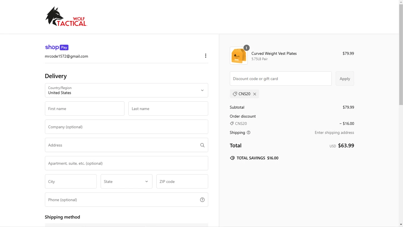Click the Subtotal $79.99 value
Viewport: 403px width, 227px height.
coord(348,107)
